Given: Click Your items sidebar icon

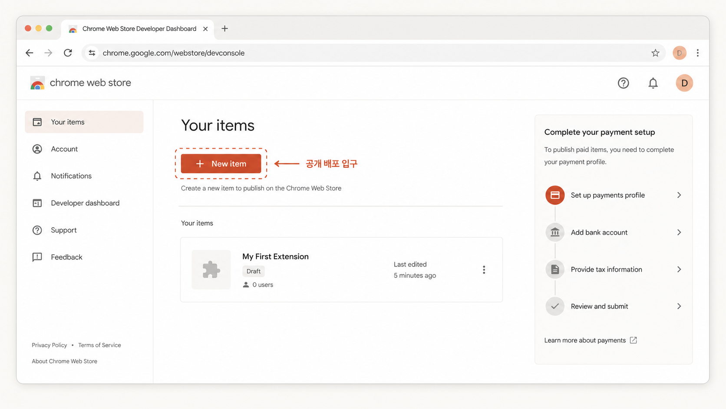Looking at the screenshot, I should tap(37, 122).
